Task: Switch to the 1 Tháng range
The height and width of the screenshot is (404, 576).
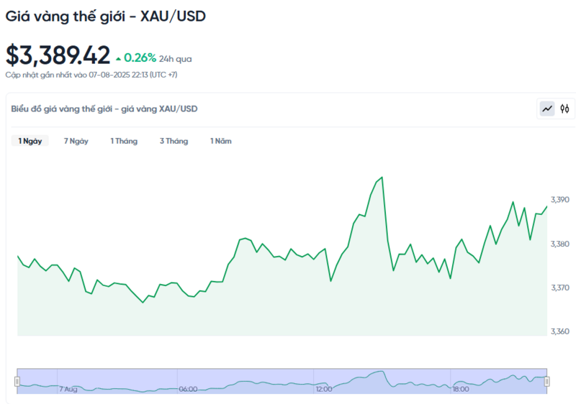Action: coord(124,141)
